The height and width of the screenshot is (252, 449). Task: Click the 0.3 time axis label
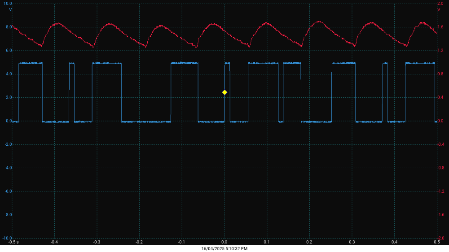tap(352, 242)
